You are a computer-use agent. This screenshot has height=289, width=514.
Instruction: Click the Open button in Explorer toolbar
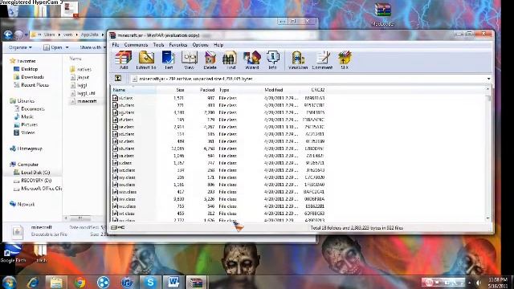(x=53, y=47)
